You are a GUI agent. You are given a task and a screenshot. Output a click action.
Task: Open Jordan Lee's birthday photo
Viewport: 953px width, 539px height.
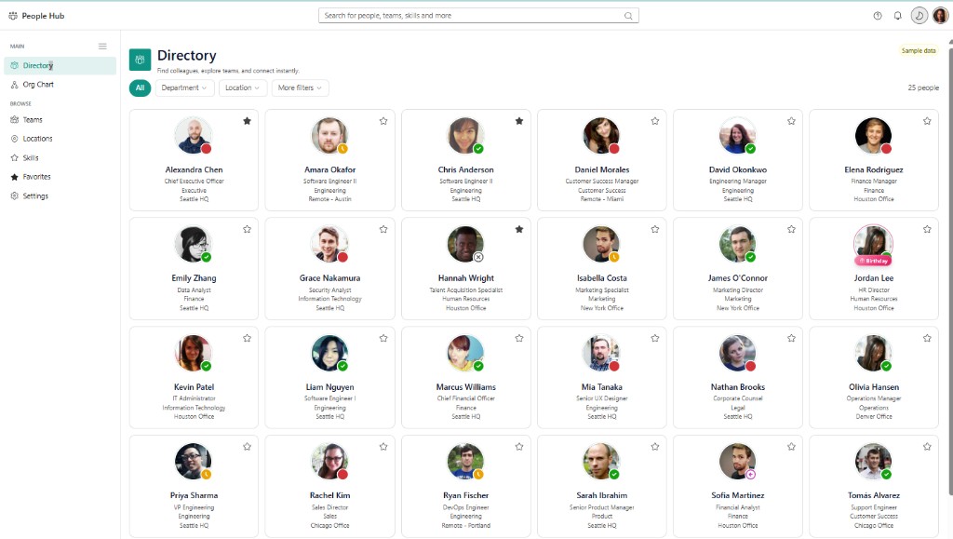pos(873,244)
